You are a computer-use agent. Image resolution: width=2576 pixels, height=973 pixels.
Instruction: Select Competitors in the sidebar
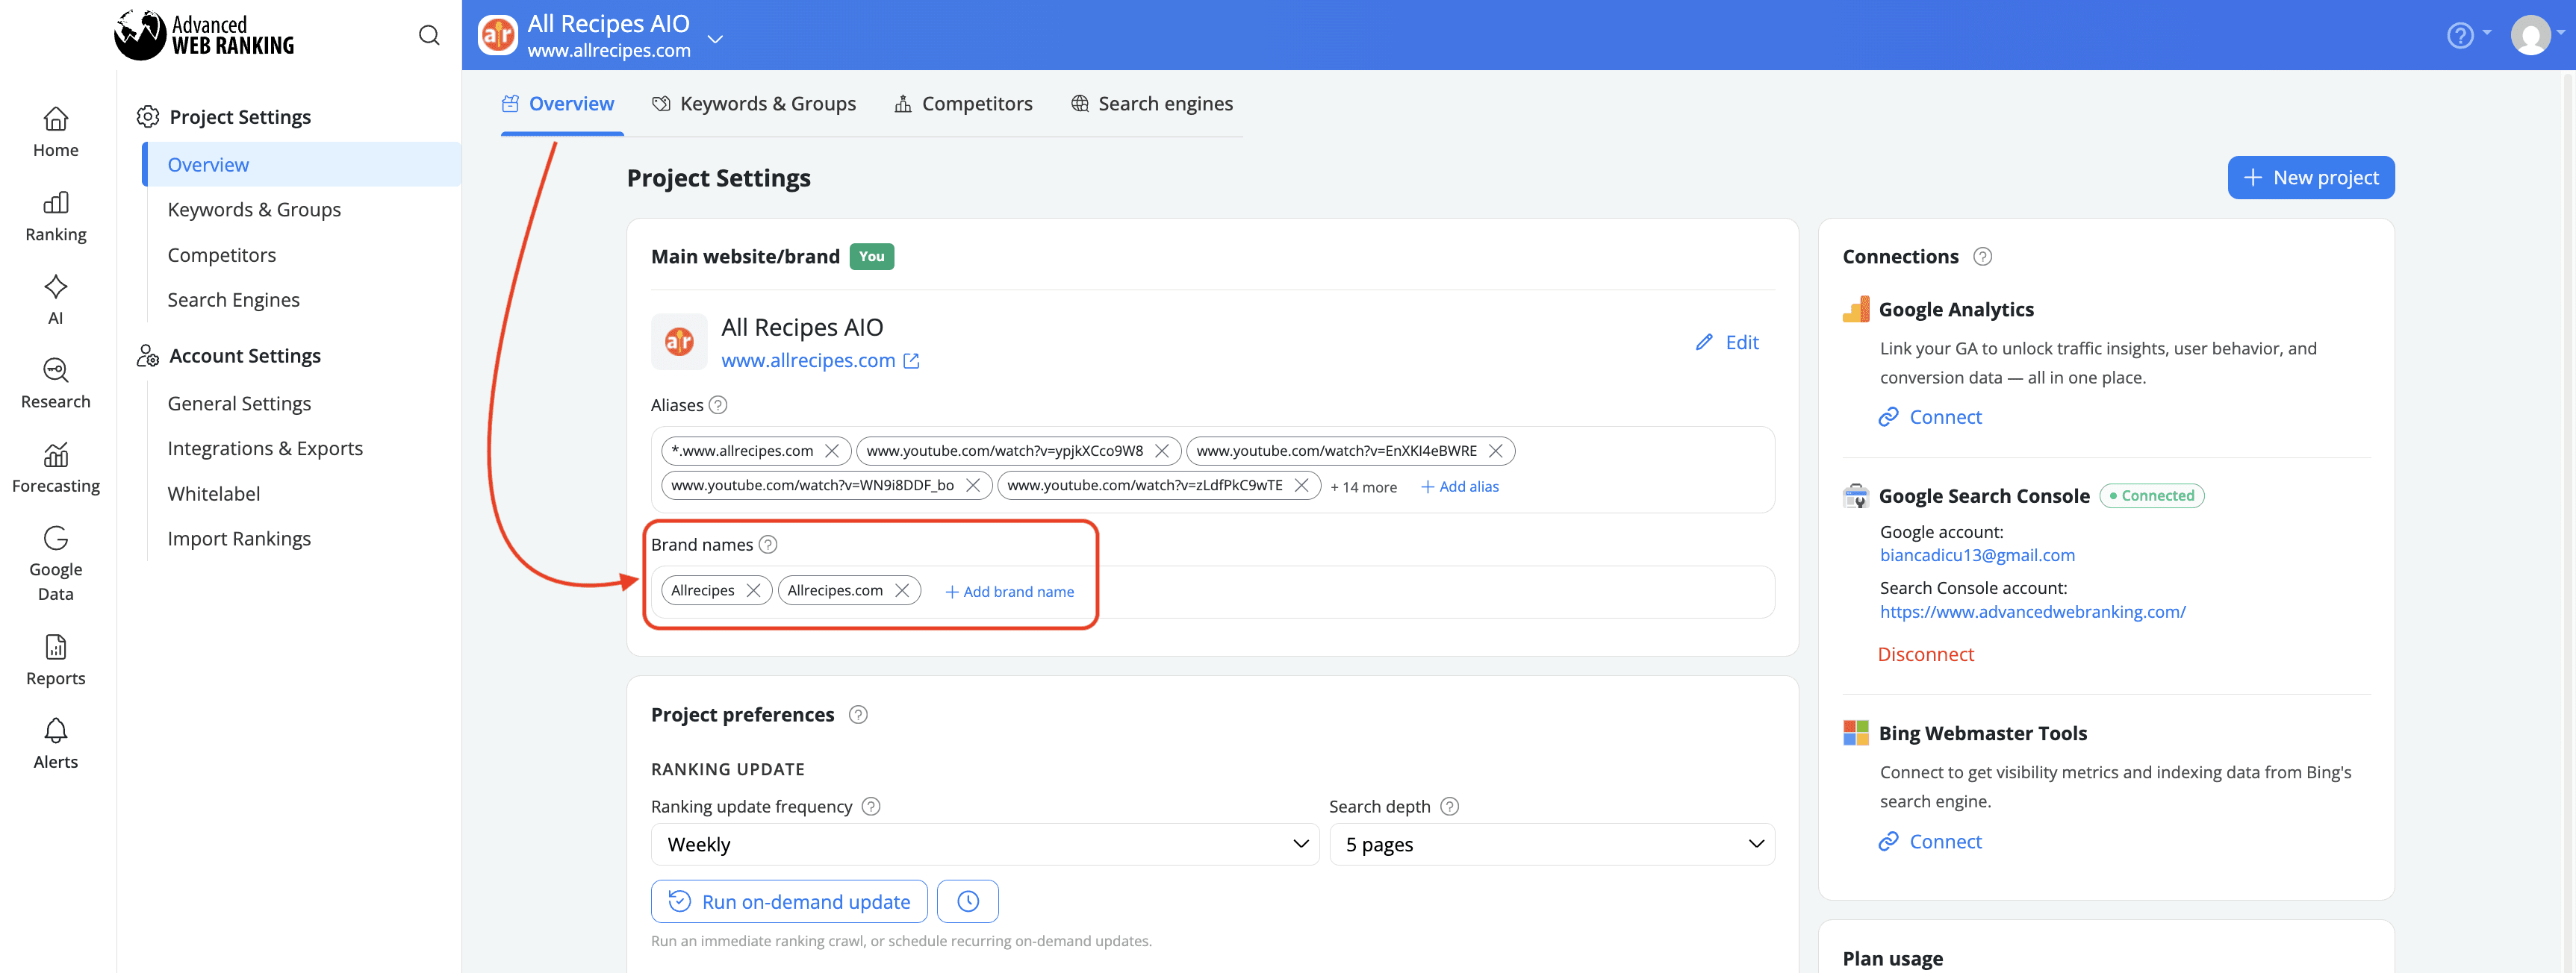tap(222, 256)
